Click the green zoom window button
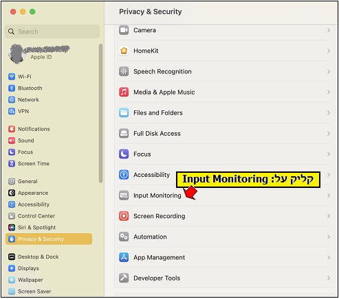 [x=32, y=12]
